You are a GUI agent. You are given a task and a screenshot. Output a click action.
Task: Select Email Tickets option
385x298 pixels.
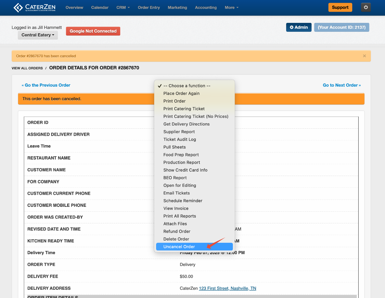194,193
